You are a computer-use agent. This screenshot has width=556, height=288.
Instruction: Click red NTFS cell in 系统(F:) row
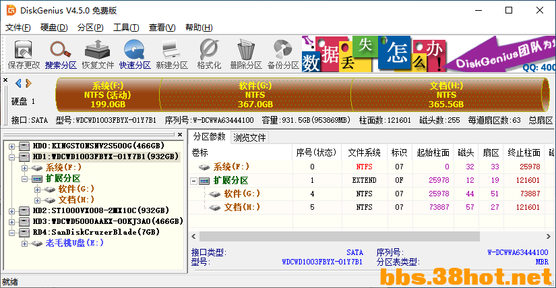(x=364, y=167)
